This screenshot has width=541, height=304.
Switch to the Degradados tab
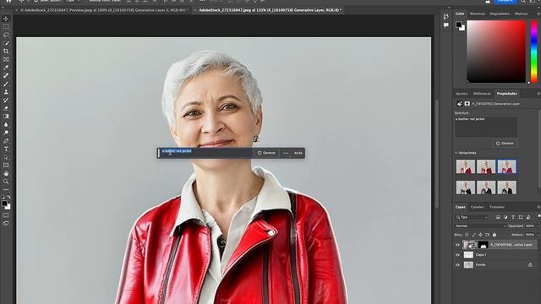click(500, 14)
